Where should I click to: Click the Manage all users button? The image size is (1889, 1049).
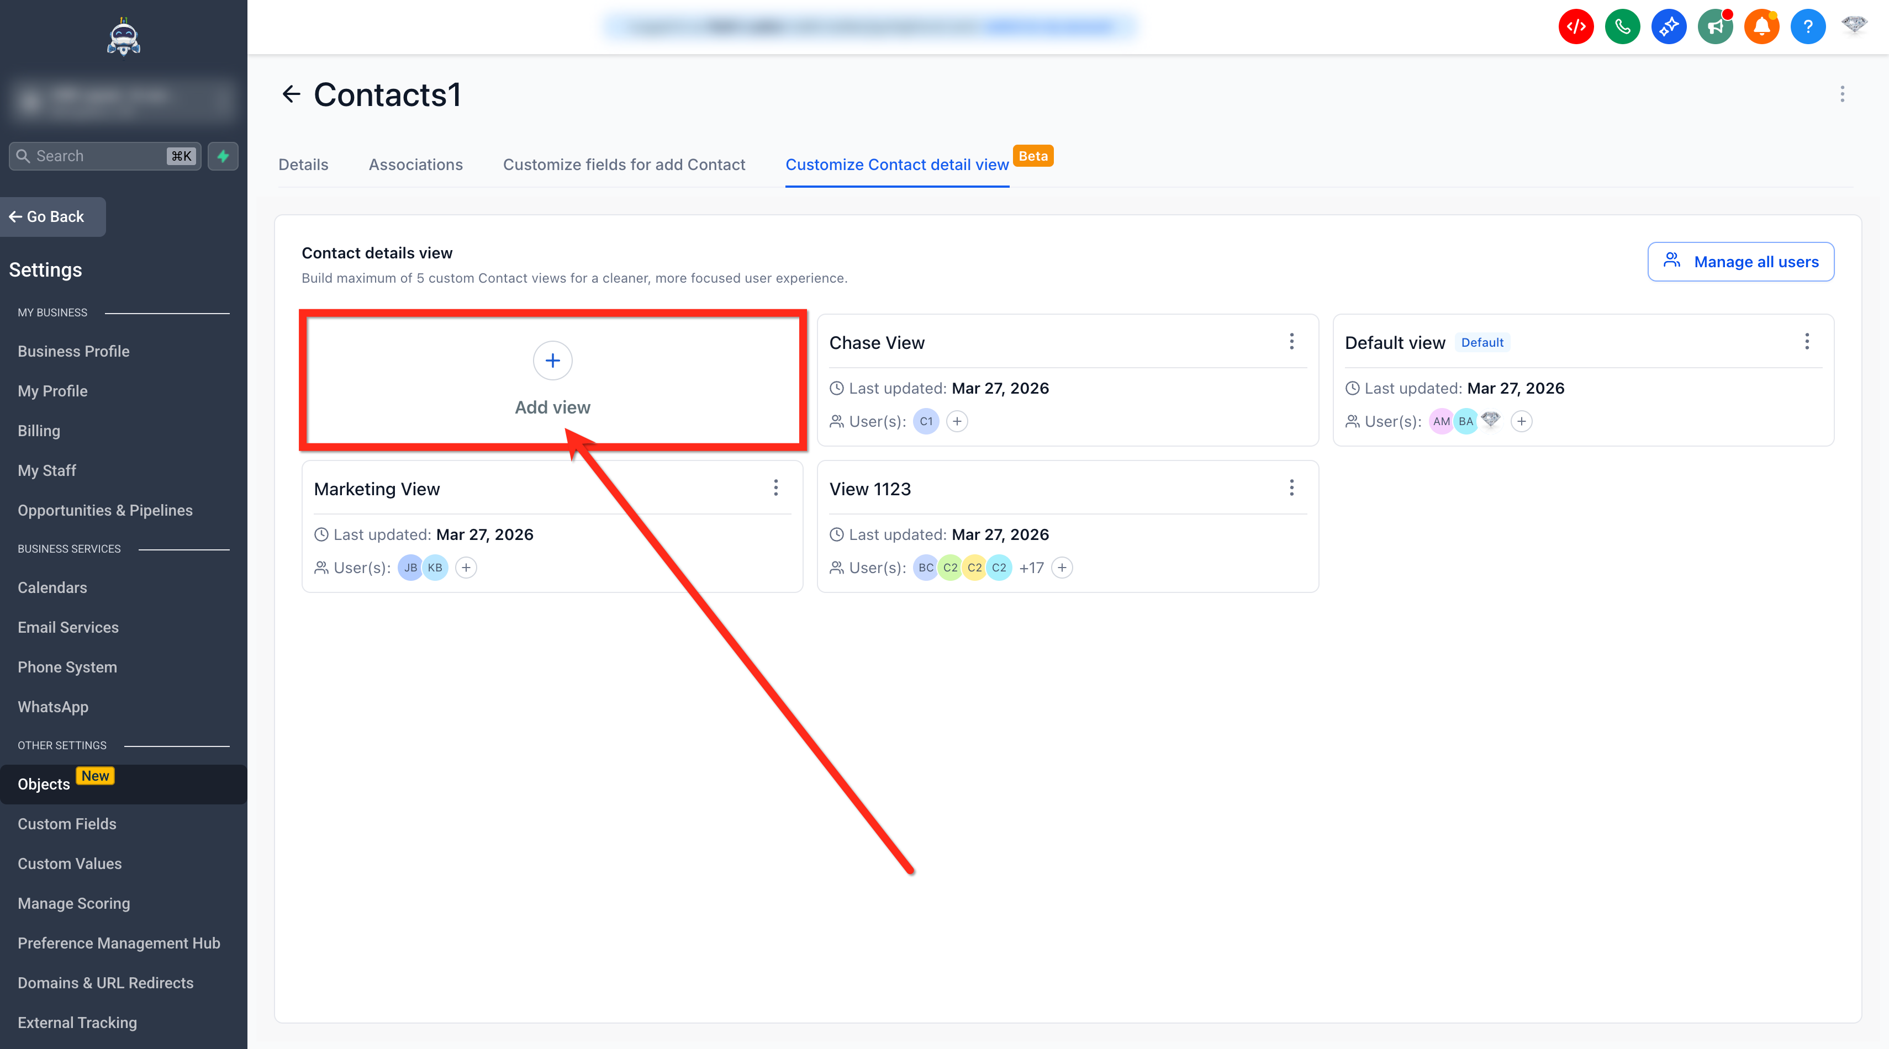(x=1740, y=262)
